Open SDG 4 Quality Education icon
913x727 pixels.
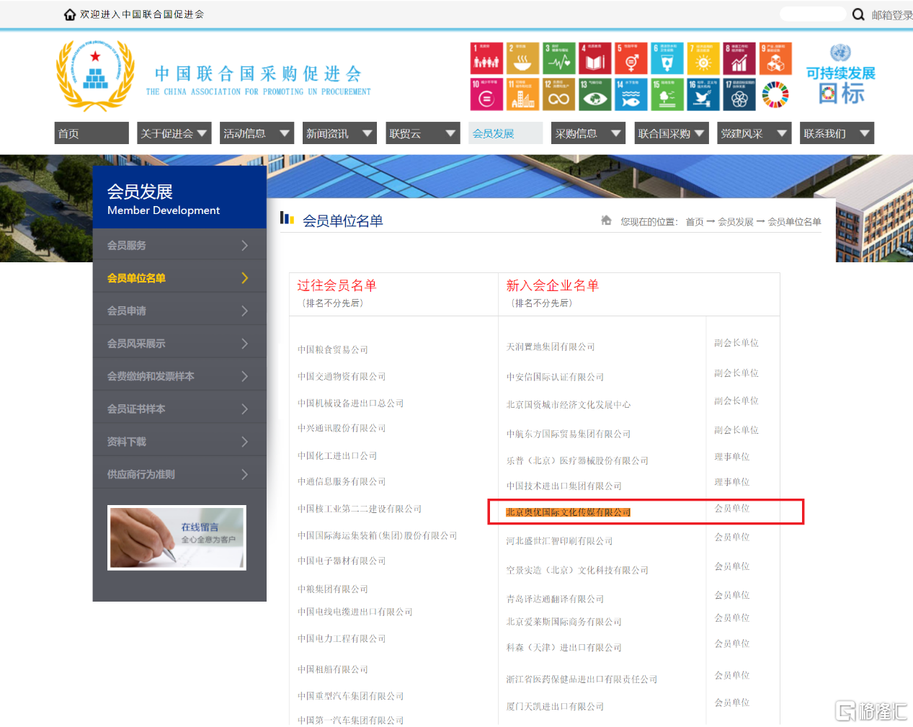tap(594, 58)
